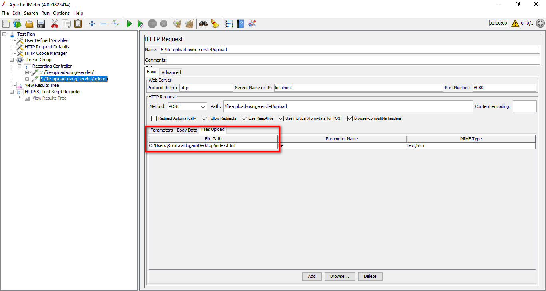Screen dimensions: 546x291
Task: Select the text/html MIME Type cell
Action: (x=471, y=146)
